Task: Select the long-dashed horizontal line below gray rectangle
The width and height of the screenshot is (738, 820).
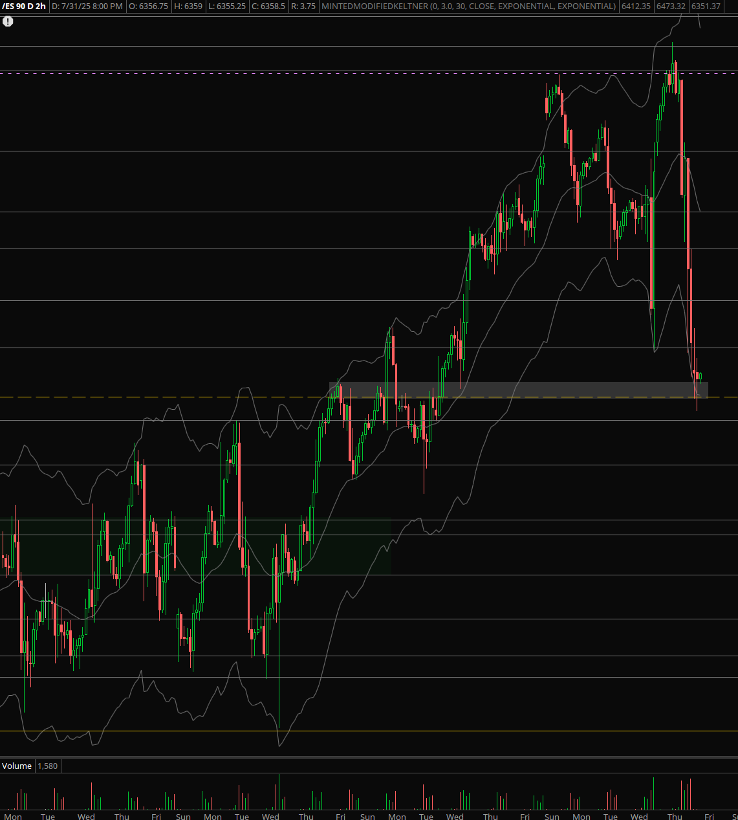Action: pos(369,397)
